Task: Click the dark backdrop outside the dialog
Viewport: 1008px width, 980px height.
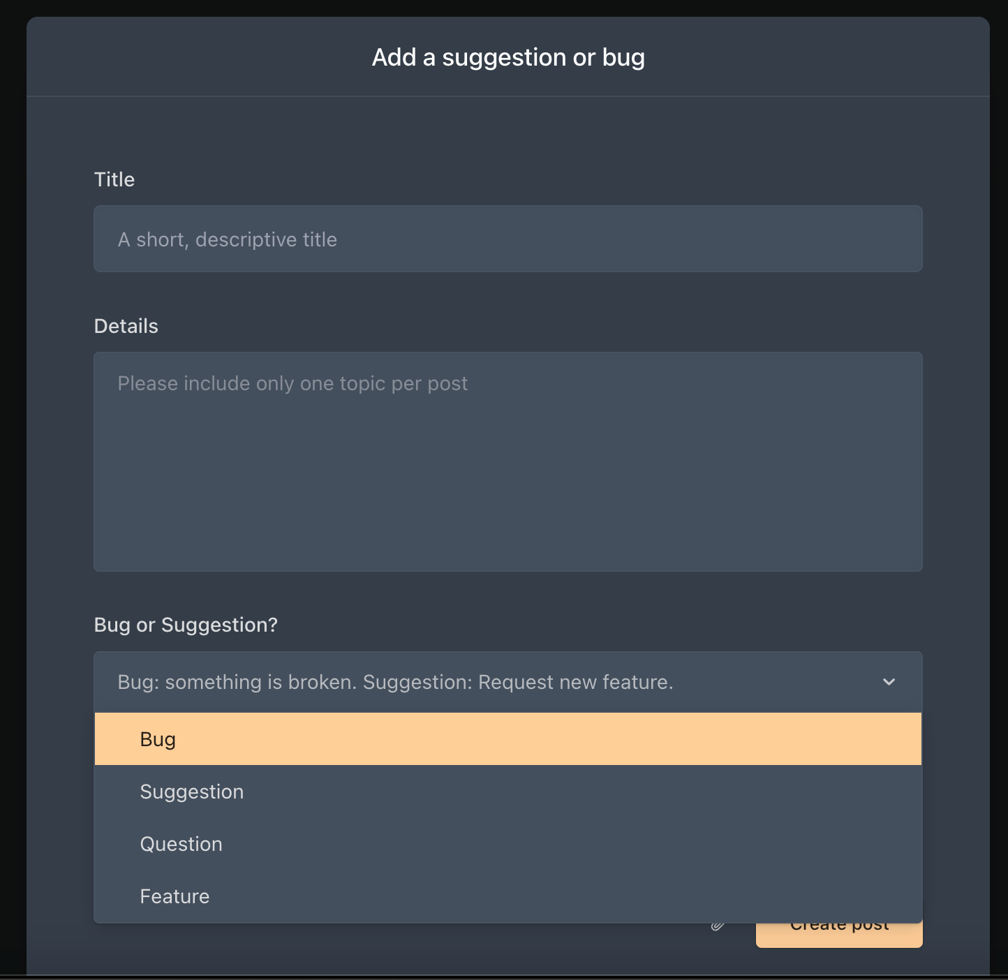Action: click(x=13, y=489)
